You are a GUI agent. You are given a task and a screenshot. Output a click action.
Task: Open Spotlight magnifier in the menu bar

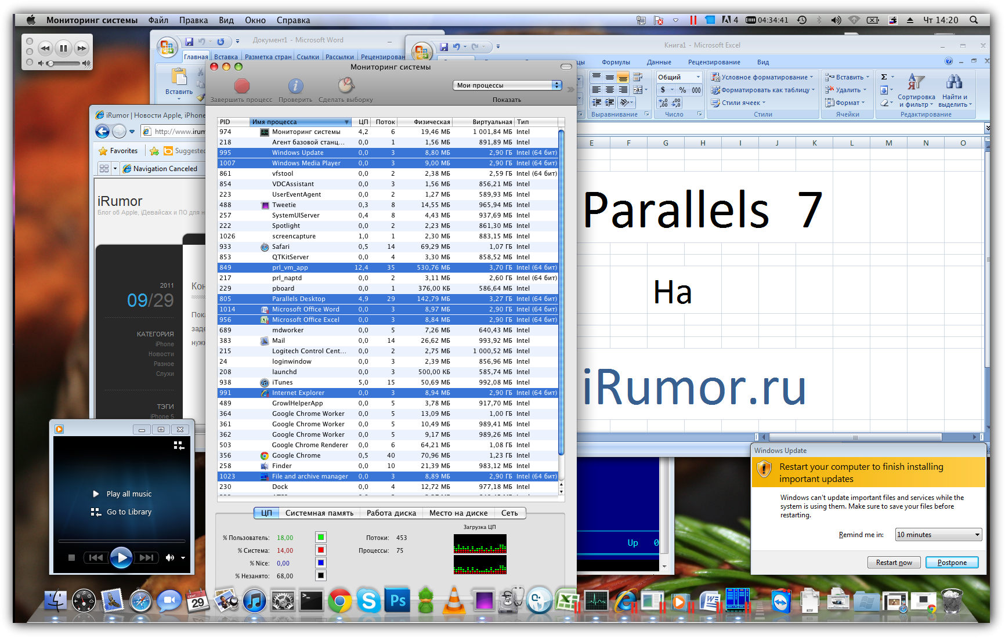[x=974, y=20]
